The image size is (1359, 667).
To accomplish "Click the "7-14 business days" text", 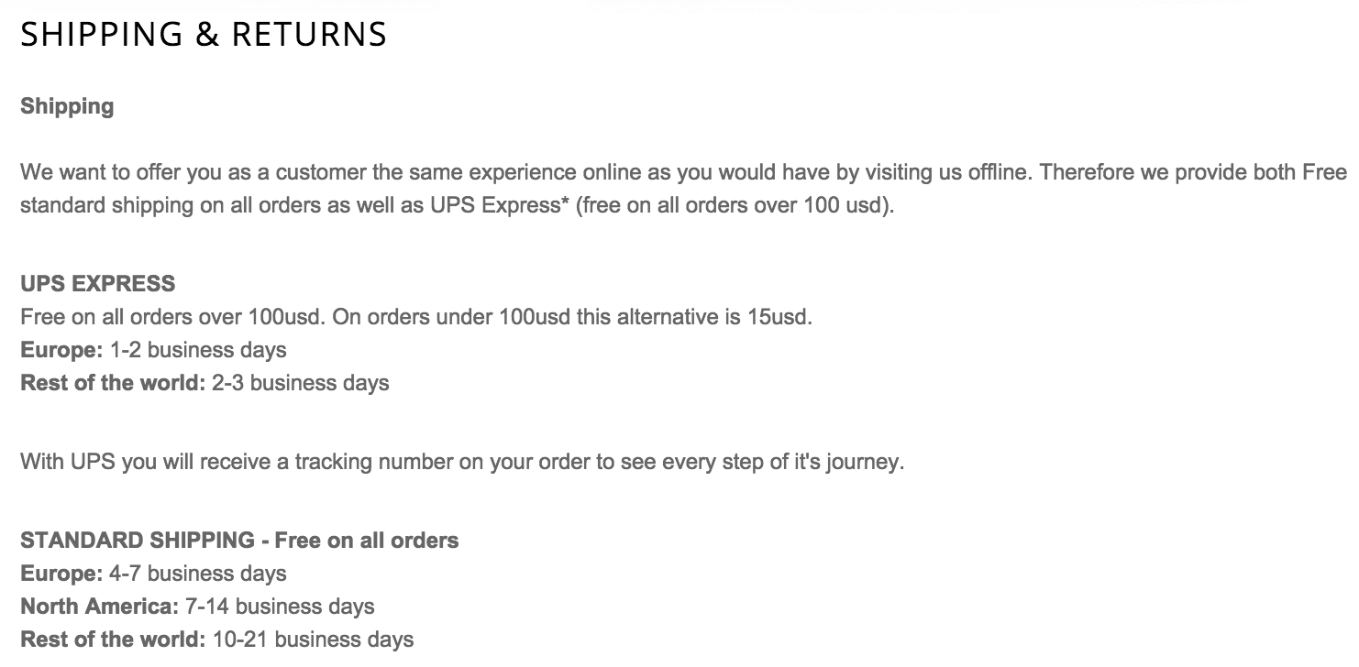I will coord(280,607).
